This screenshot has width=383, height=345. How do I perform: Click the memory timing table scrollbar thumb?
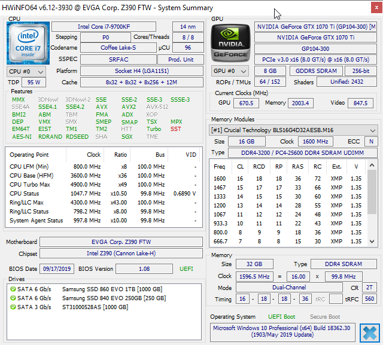tap(373, 191)
